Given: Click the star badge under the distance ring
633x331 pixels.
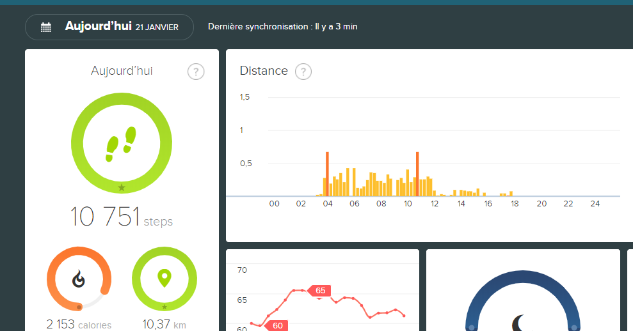Looking at the screenshot, I should 164,307.
